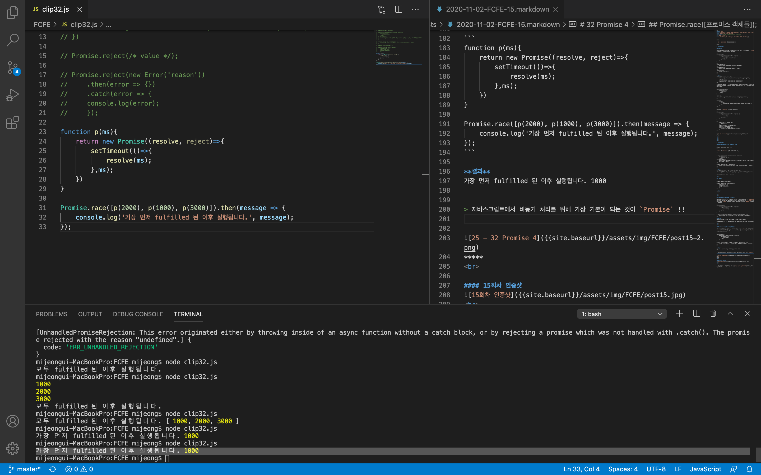This screenshot has width=761, height=475.
Task: Click the markdown file breadcrumb segment
Action: point(504,25)
